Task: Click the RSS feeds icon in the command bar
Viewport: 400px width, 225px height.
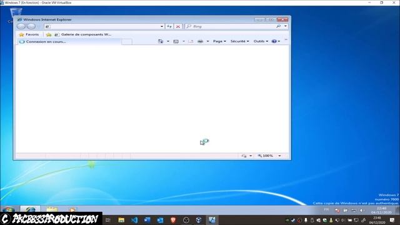Action: pos(176,41)
